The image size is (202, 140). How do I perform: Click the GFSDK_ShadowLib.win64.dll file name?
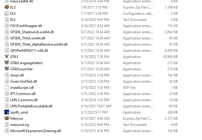coord(32,32)
